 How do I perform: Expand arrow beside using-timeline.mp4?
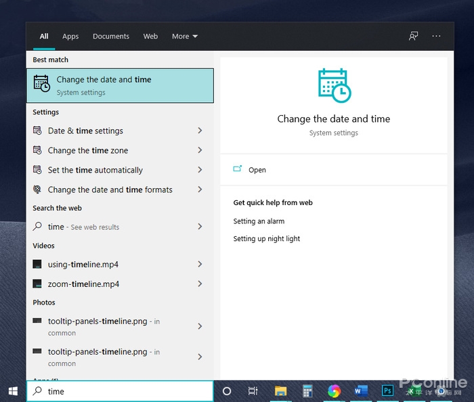pos(200,265)
